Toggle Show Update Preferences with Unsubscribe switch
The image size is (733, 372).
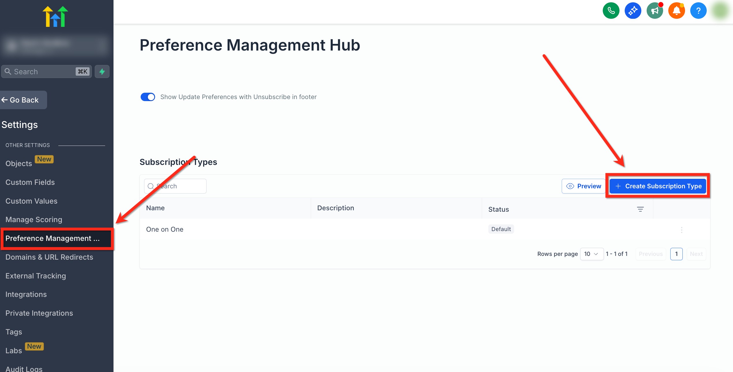[x=148, y=97]
